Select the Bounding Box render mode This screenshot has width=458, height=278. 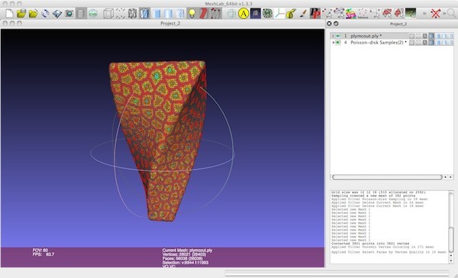pos(108,14)
